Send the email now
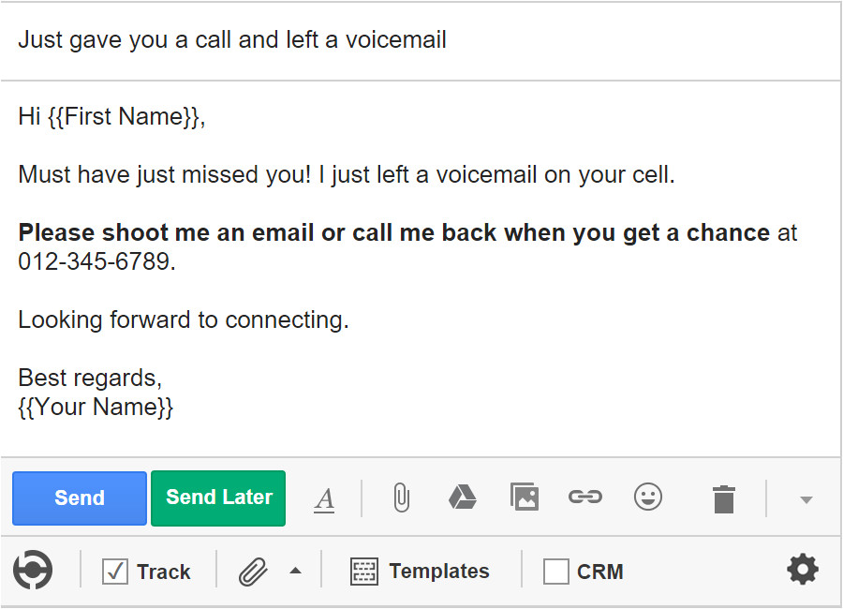 tap(80, 498)
